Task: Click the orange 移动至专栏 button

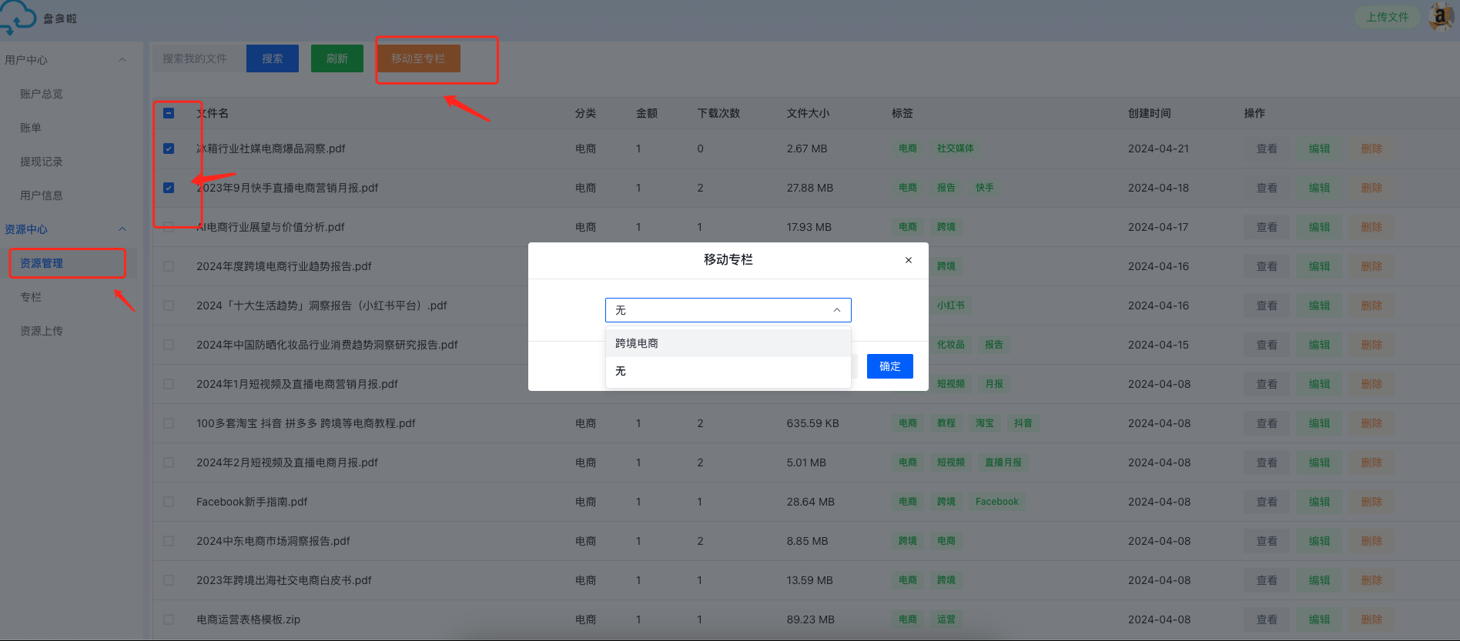Action: tap(418, 58)
